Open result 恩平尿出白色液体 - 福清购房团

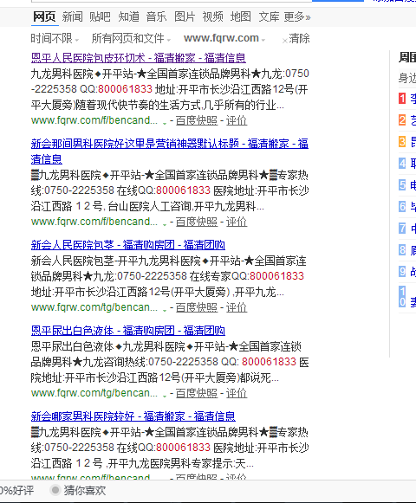[128, 331]
